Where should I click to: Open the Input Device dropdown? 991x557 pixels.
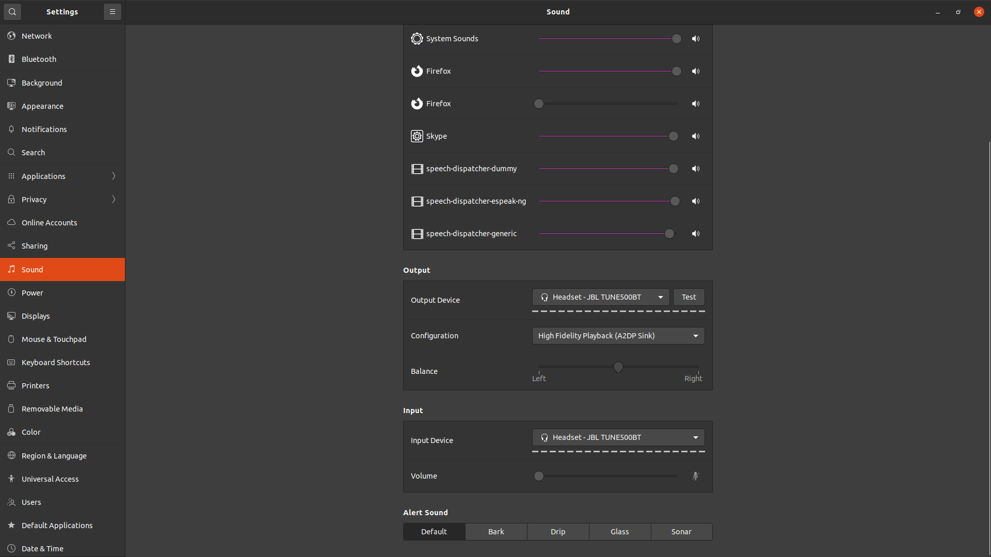tap(618, 437)
